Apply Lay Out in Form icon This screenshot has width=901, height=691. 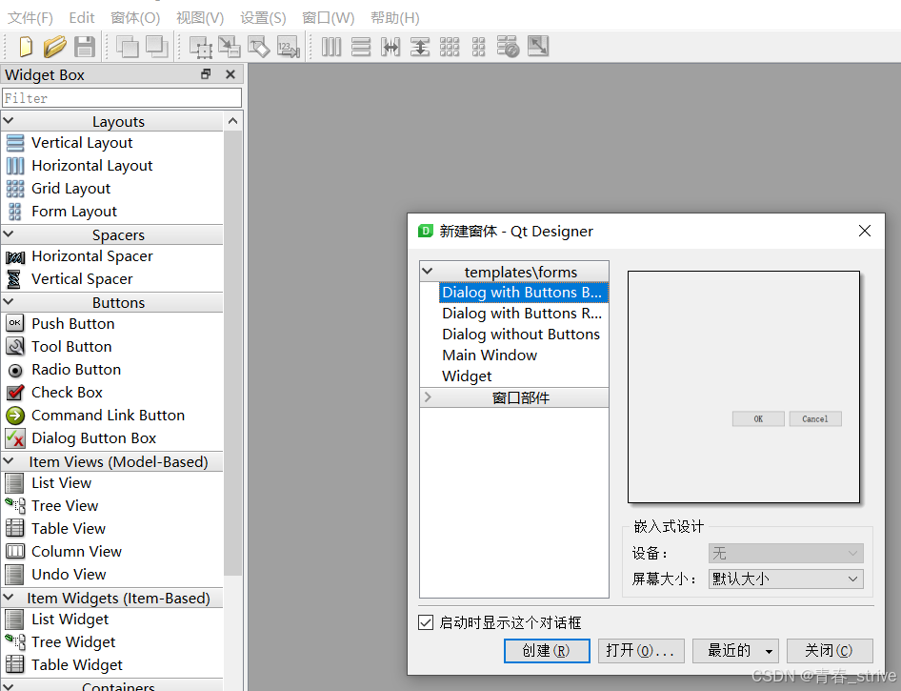click(x=479, y=47)
